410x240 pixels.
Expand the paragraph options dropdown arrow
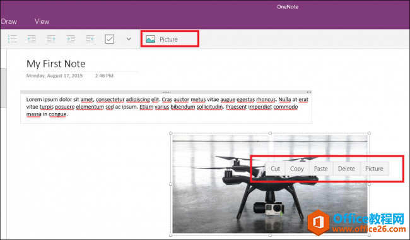point(129,39)
